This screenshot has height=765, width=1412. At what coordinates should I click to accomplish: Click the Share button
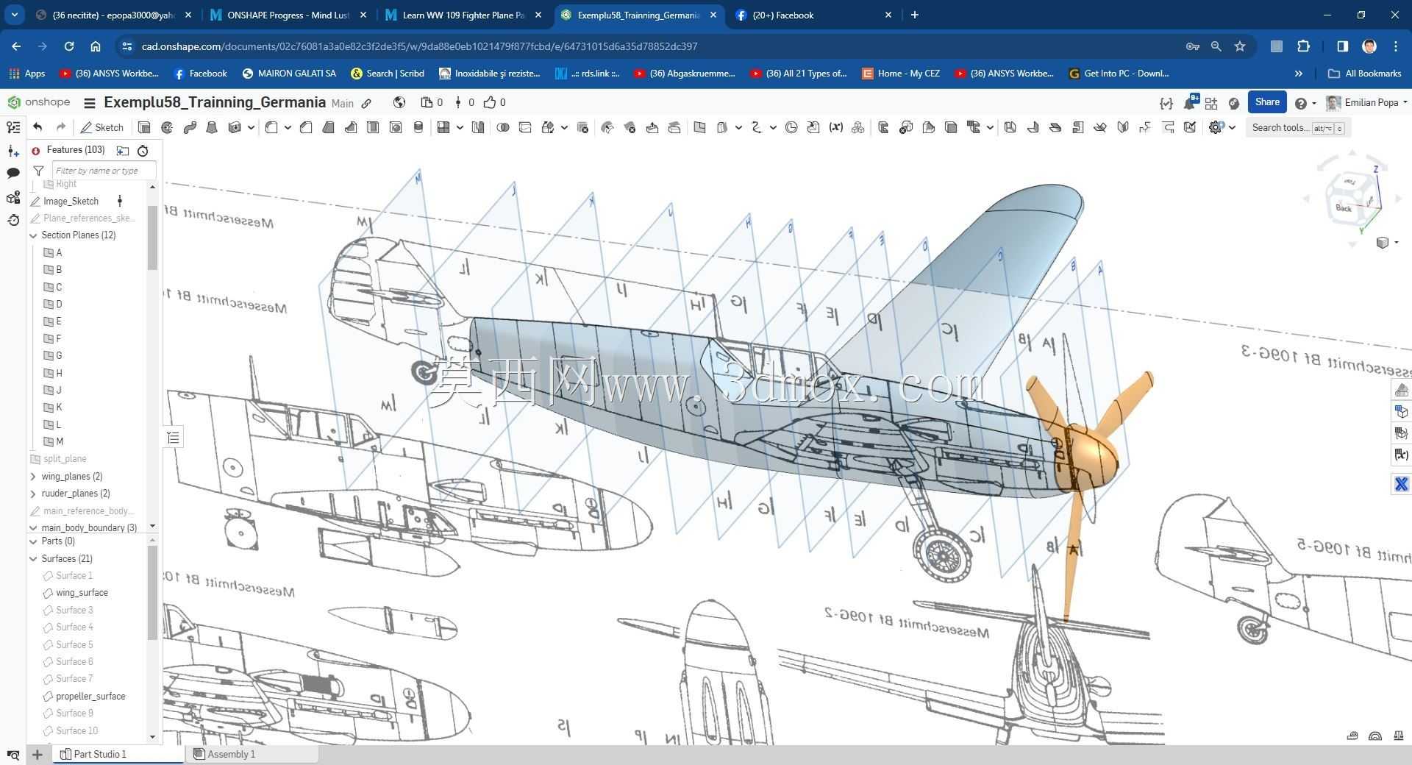[1267, 102]
